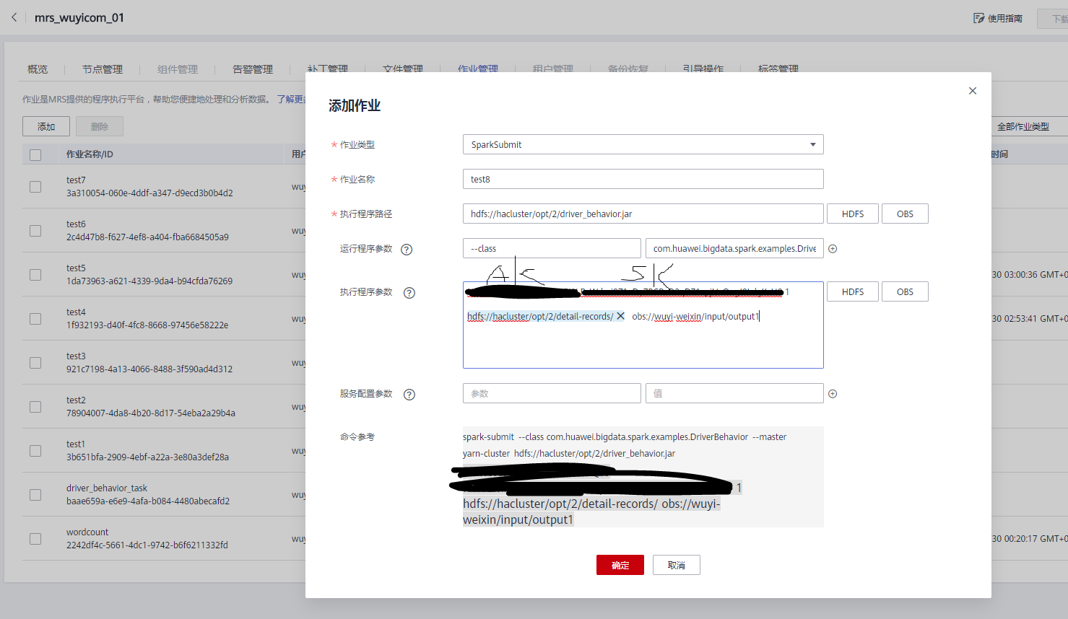Click the obs://wuyi-weixin/input/output1 text in 执行程序参数

pyautogui.click(x=695, y=316)
